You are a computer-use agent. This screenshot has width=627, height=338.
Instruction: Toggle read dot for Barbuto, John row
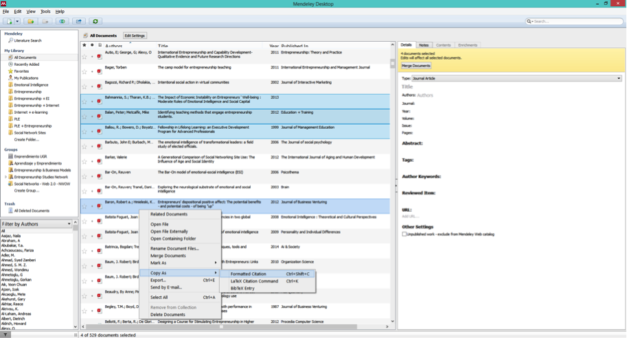(92, 147)
